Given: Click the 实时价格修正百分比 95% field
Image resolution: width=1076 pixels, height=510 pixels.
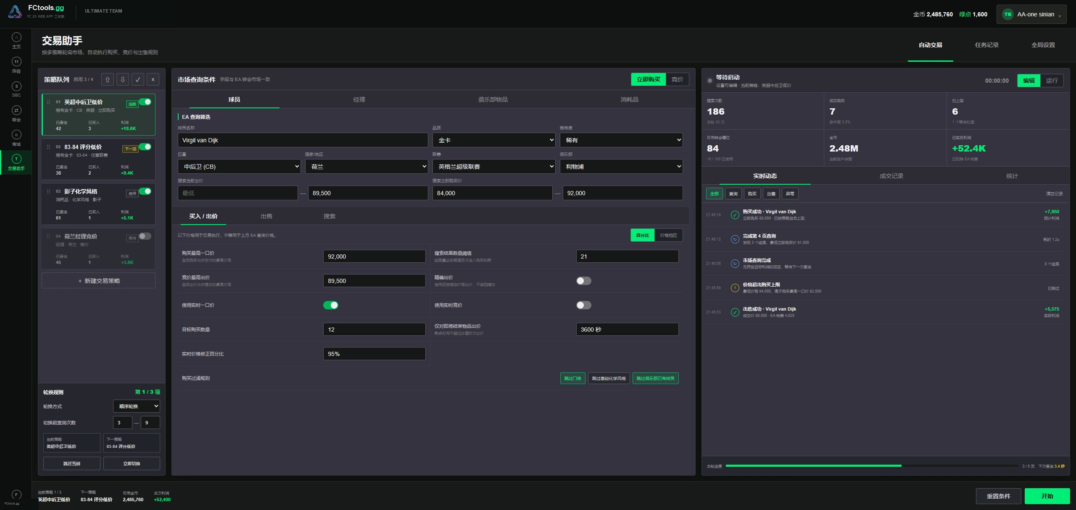Looking at the screenshot, I should [374, 354].
